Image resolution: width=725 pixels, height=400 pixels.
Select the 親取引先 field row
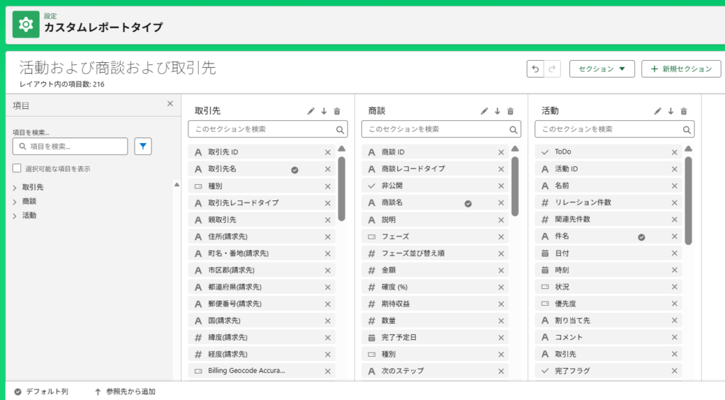tap(262, 219)
